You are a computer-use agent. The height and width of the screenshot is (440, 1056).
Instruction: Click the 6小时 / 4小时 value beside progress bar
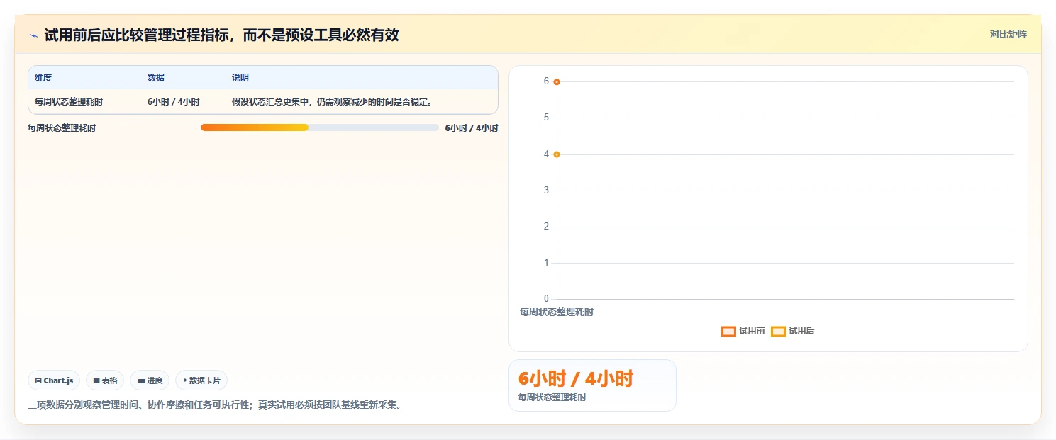pos(472,128)
